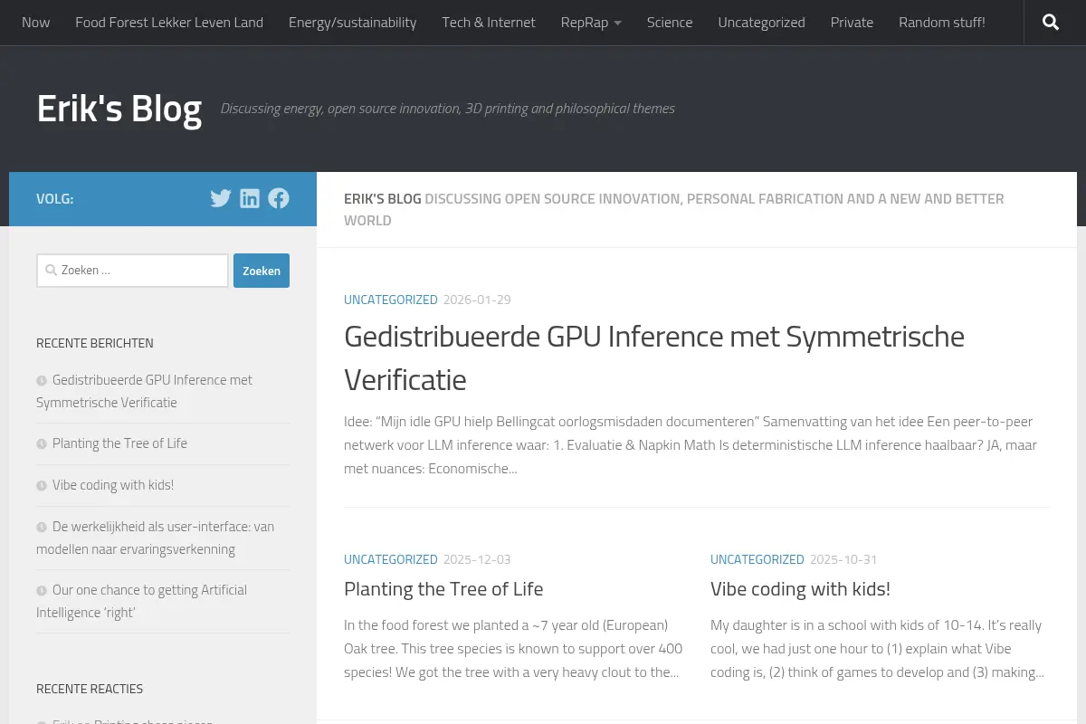Click Uncategorized category dated 2025-12-03
1086x724 pixels.
coord(391,559)
